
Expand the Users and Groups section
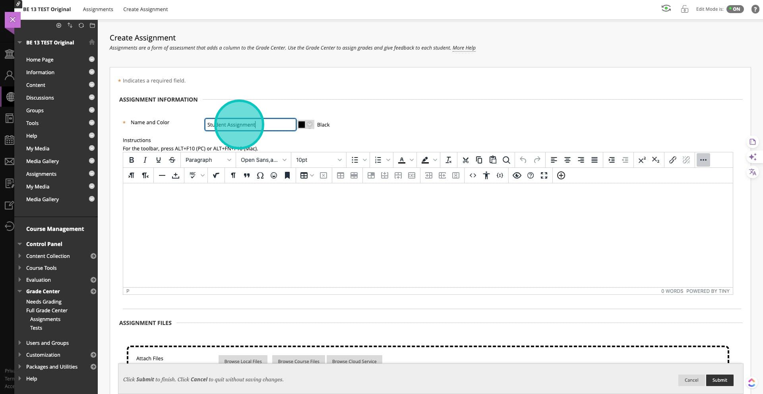[47, 343]
